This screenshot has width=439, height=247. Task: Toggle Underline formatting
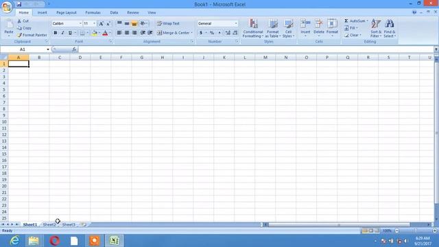pyautogui.click(x=70, y=33)
